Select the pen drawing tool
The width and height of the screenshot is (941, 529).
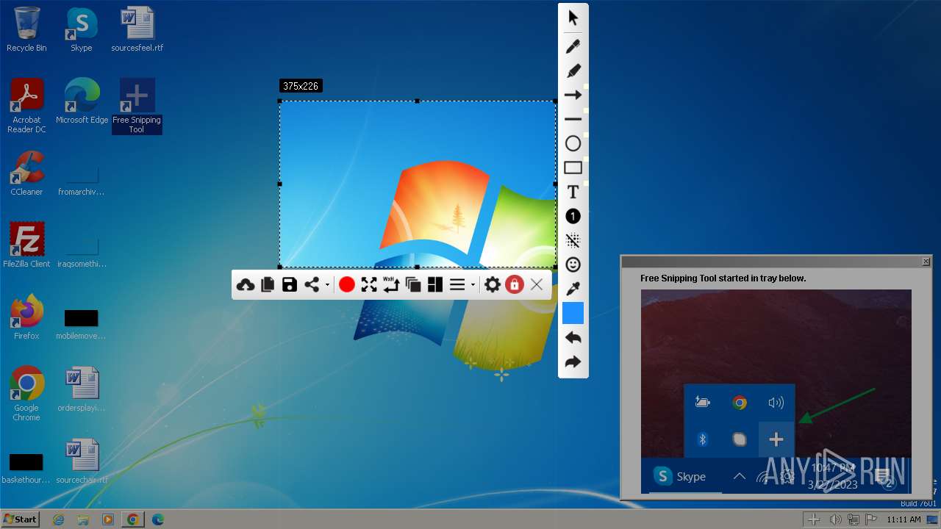(573, 46)
